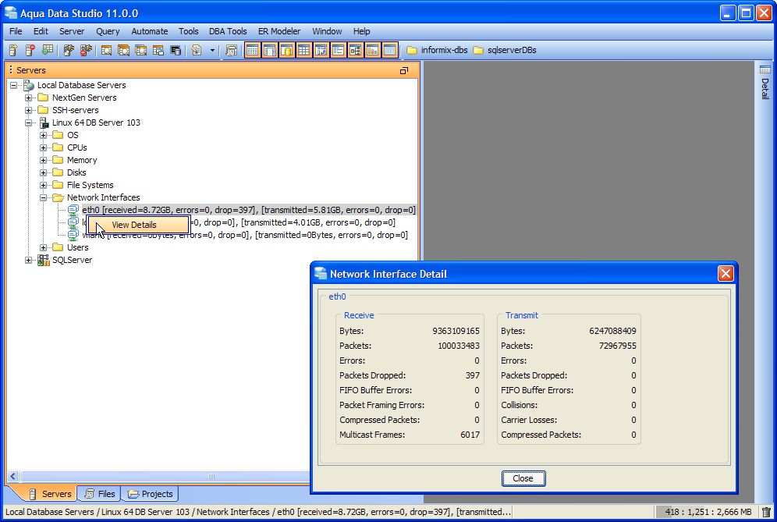
Task: Open the informix-dbs bookmark folder
Action: pyautogui.click(x=437, y=50)
